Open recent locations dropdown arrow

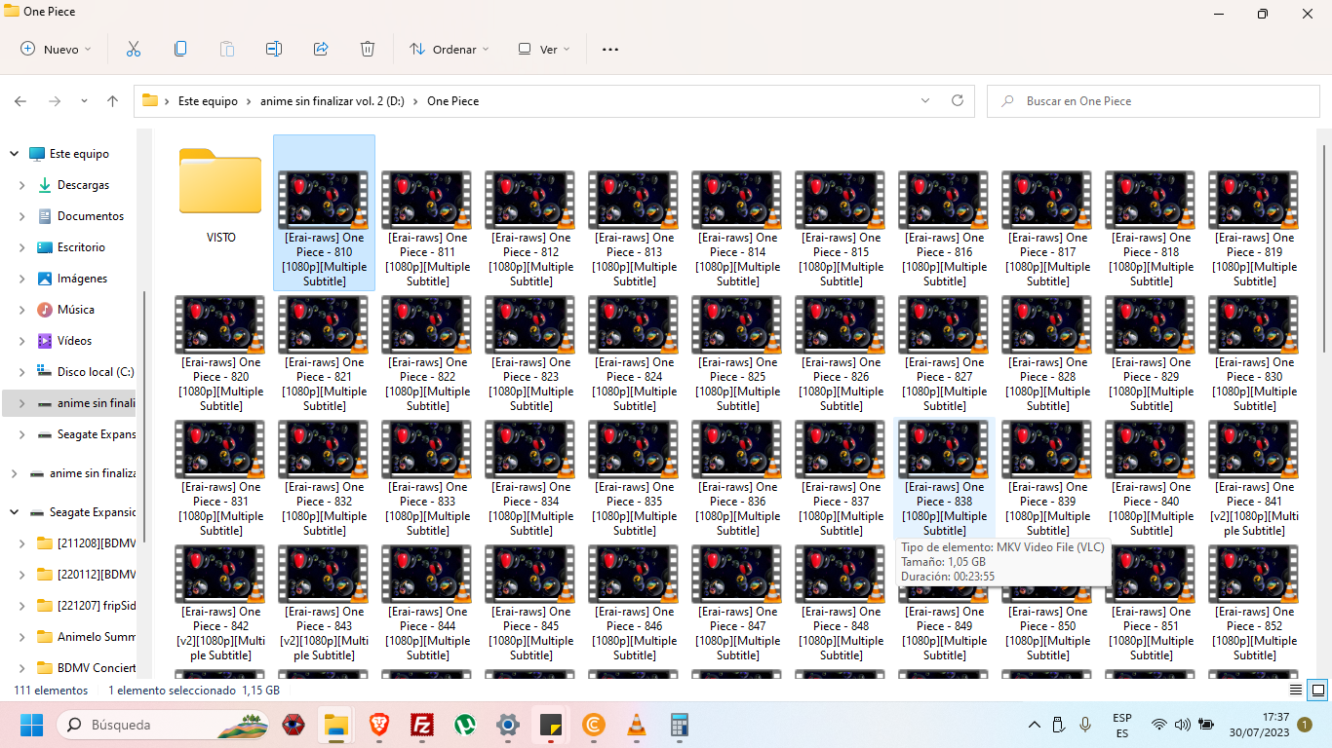(84, 101)
